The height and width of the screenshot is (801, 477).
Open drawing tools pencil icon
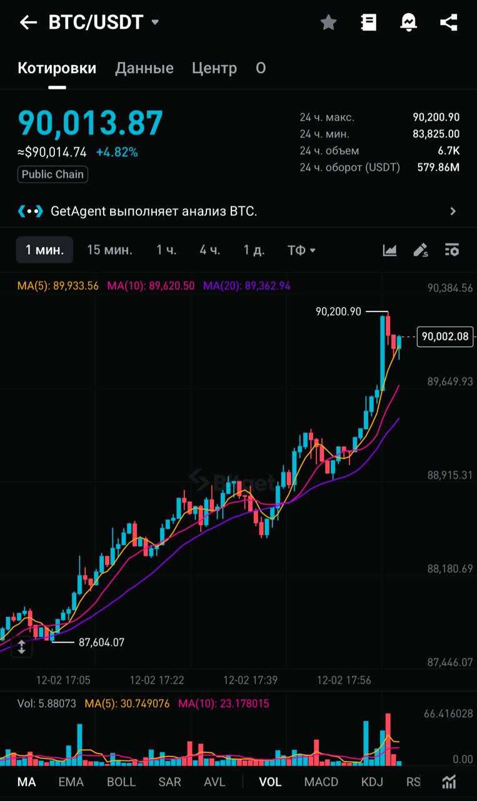(421, 250)
